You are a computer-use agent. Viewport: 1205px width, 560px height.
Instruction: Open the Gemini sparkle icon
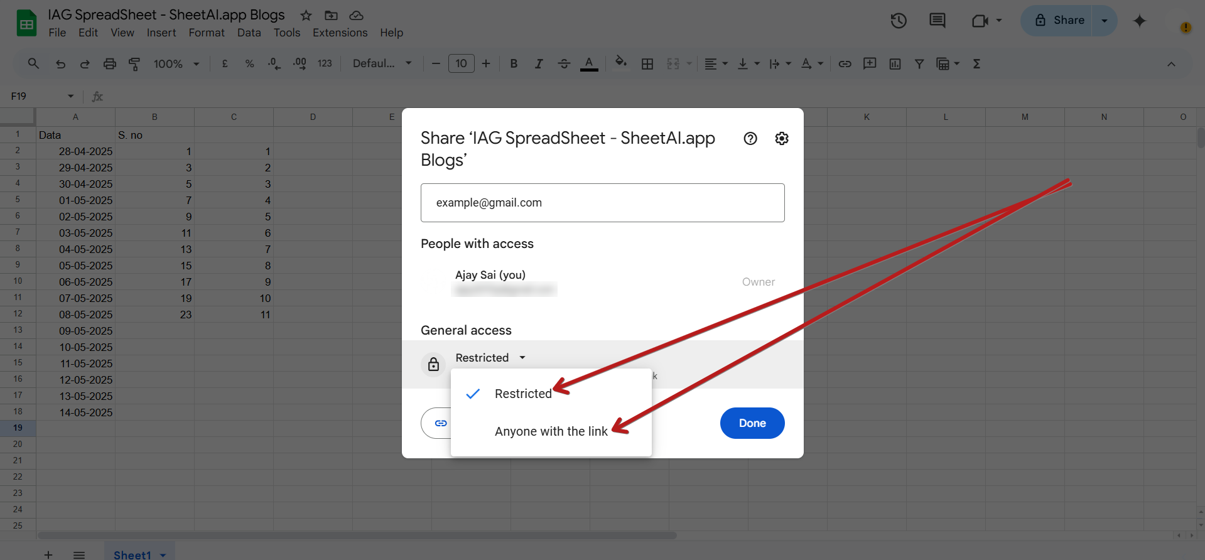click(1140, 21)
